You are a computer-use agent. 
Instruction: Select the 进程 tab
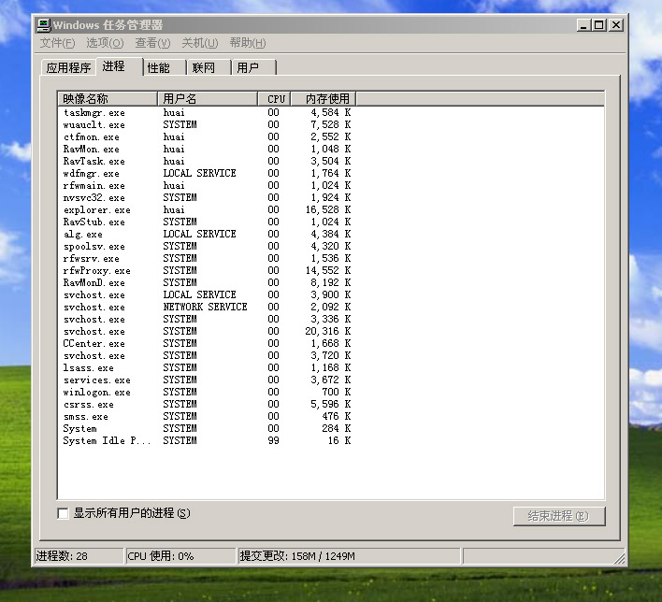(120, 66)
